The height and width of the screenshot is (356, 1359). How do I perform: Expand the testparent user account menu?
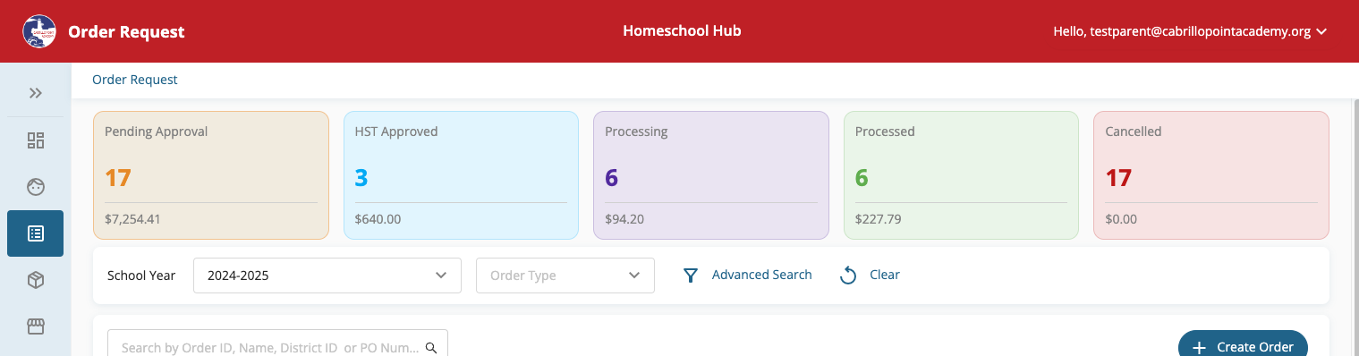[1190, 31]
